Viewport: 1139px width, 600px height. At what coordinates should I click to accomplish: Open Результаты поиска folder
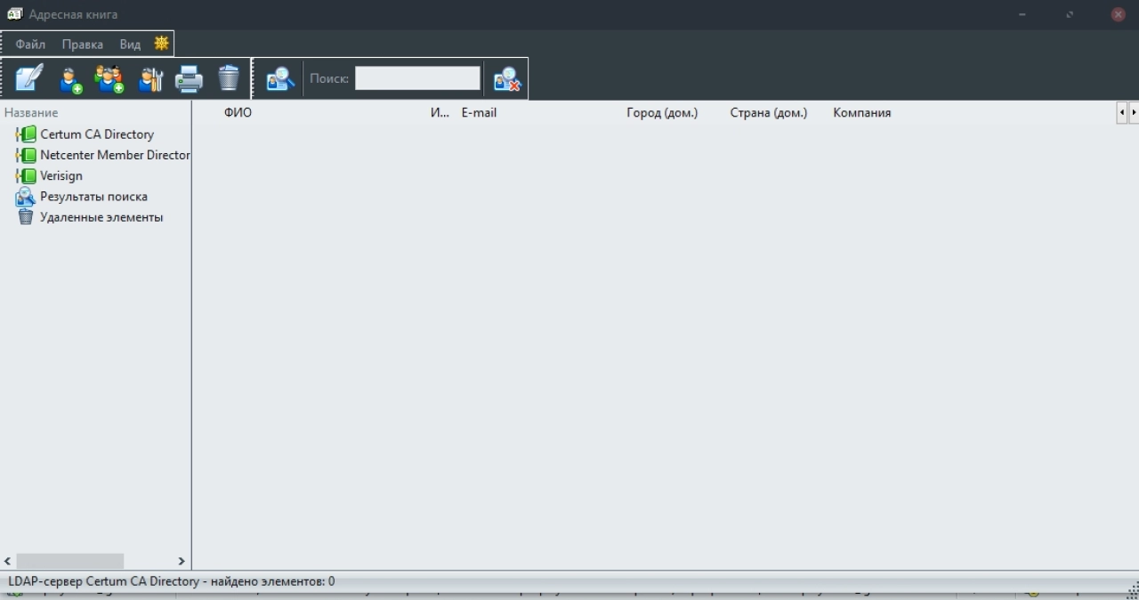coord(93,197)
